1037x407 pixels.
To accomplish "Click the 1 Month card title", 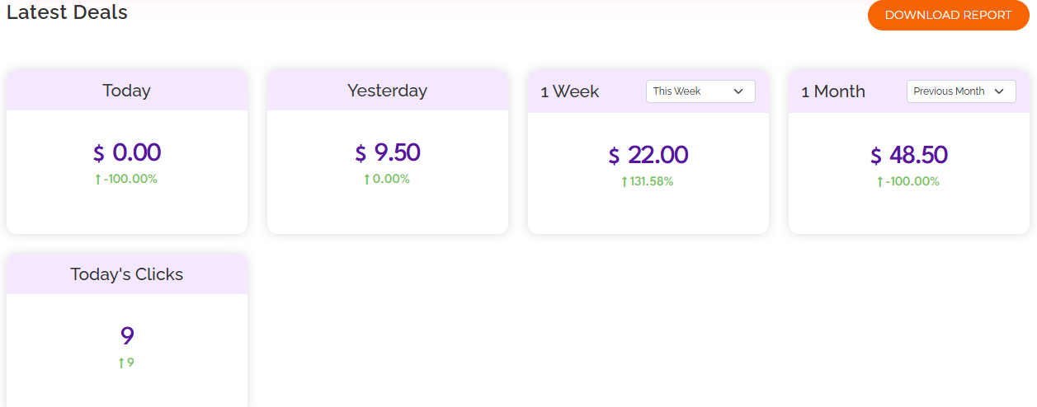I will point(833,91).
